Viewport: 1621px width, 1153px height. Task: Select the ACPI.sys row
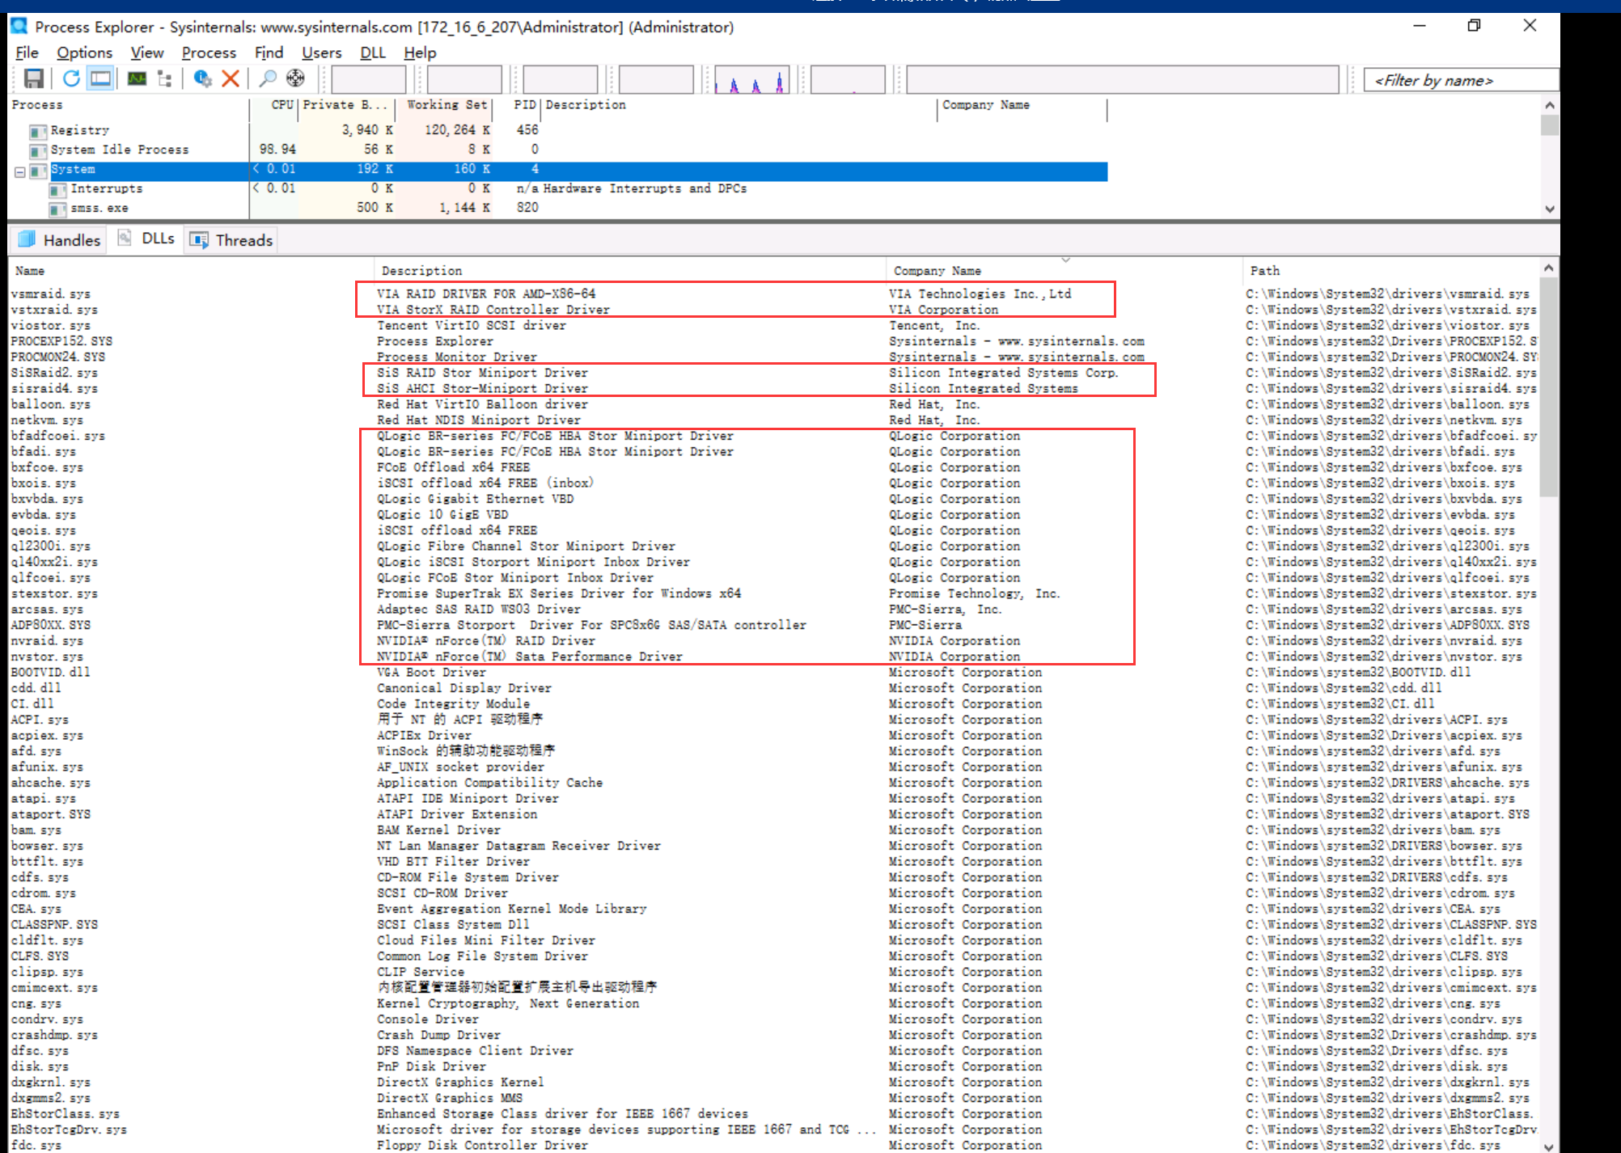(x=773, y=720)
